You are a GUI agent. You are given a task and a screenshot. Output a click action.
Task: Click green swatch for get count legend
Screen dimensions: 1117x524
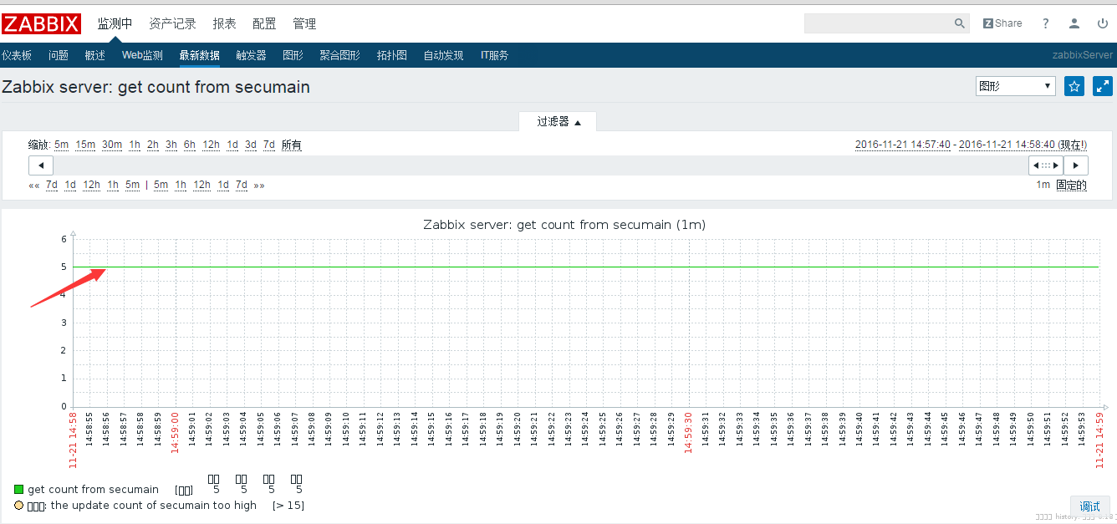(18, 490)
